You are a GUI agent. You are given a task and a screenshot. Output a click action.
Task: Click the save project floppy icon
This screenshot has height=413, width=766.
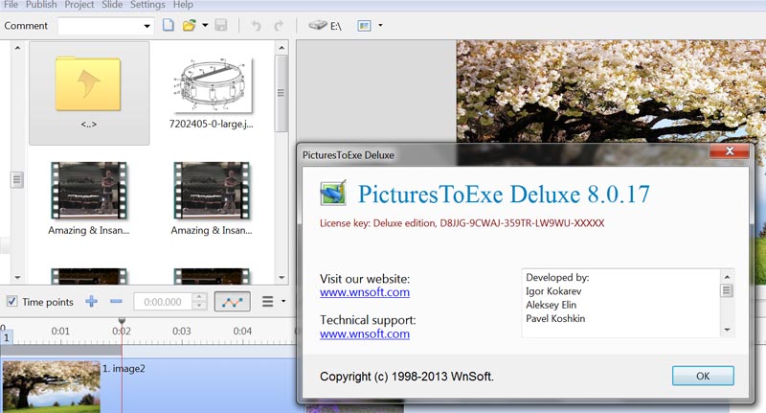221,26
